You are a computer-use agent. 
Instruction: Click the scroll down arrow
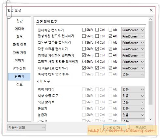[x=151, y=119]
